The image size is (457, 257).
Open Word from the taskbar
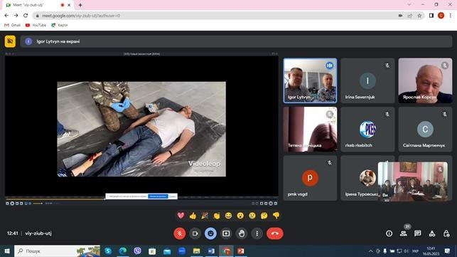(211, 251)
